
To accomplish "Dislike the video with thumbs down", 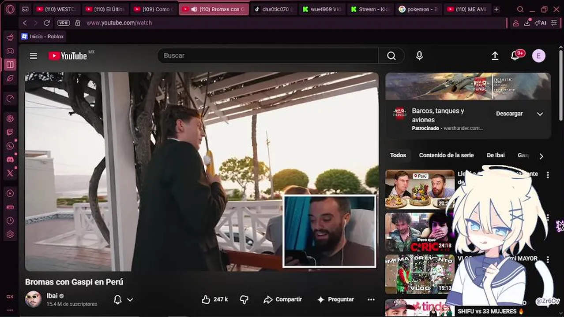I will coord(244,299).
